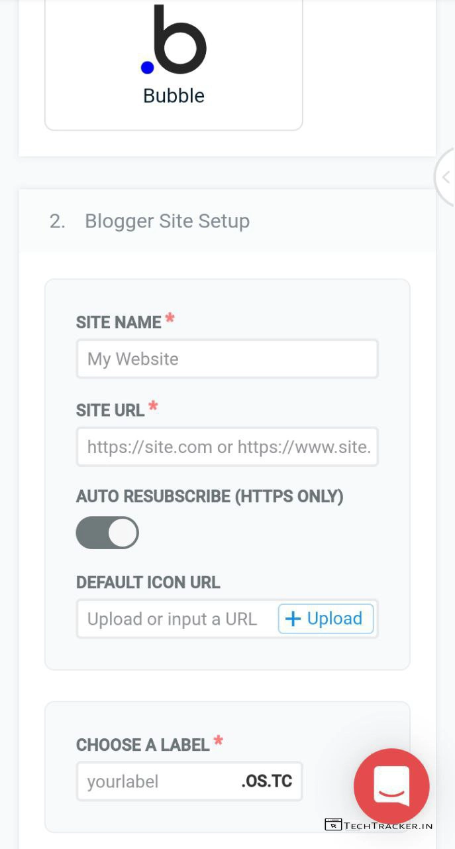This screenshot has height=849, width=455.
Task: Click the SITE NAME field label
Action: point(119,322)
